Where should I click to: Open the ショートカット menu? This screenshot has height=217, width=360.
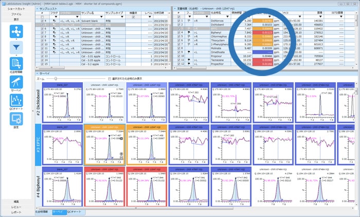(x=16, y=9)
